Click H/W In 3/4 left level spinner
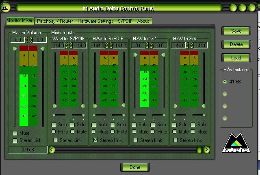This screenshot has width=260, height=175. pyautogui.click(x=187, y=45)
